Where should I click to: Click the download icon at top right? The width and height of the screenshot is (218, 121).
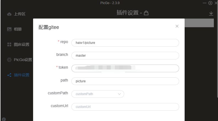[211, 13]
